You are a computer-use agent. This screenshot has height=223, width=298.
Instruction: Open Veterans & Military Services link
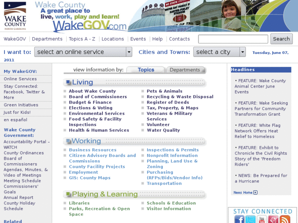pos(169,116)
